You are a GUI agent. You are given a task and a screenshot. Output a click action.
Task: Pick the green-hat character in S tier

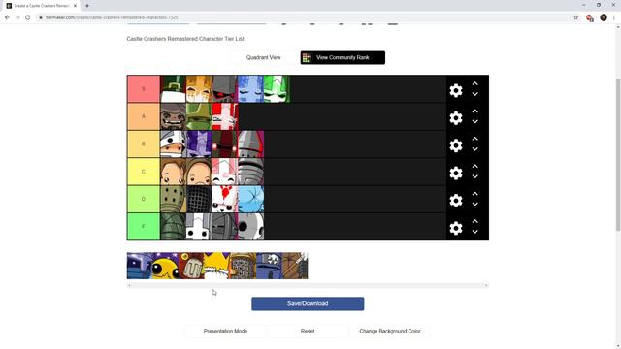(x=173, y=89)
